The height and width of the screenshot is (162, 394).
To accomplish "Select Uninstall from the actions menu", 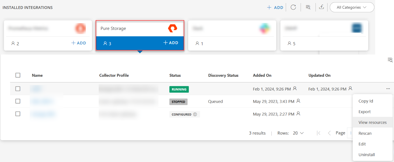I will [367, 154].
